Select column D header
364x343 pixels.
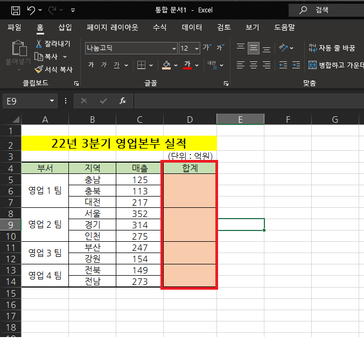190,120
